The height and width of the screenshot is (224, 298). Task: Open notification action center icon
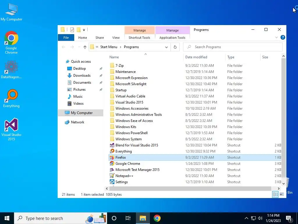[289, 218]
